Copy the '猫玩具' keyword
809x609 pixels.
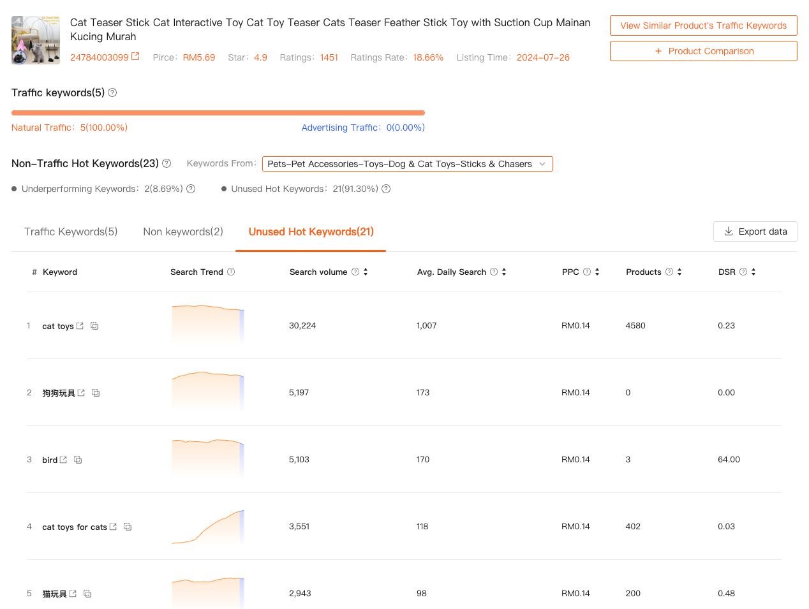87,594
